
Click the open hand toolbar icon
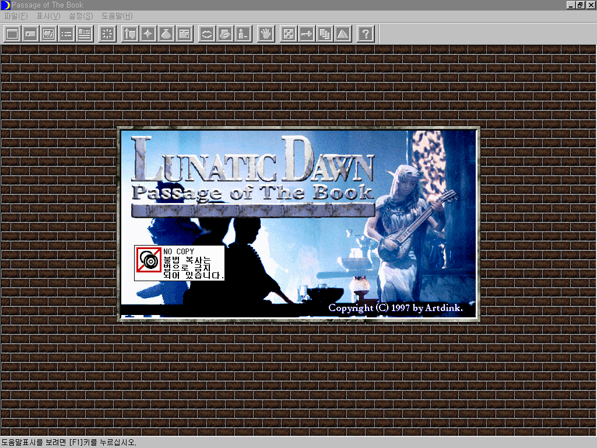pyautogui.click(x=266, y=34)
